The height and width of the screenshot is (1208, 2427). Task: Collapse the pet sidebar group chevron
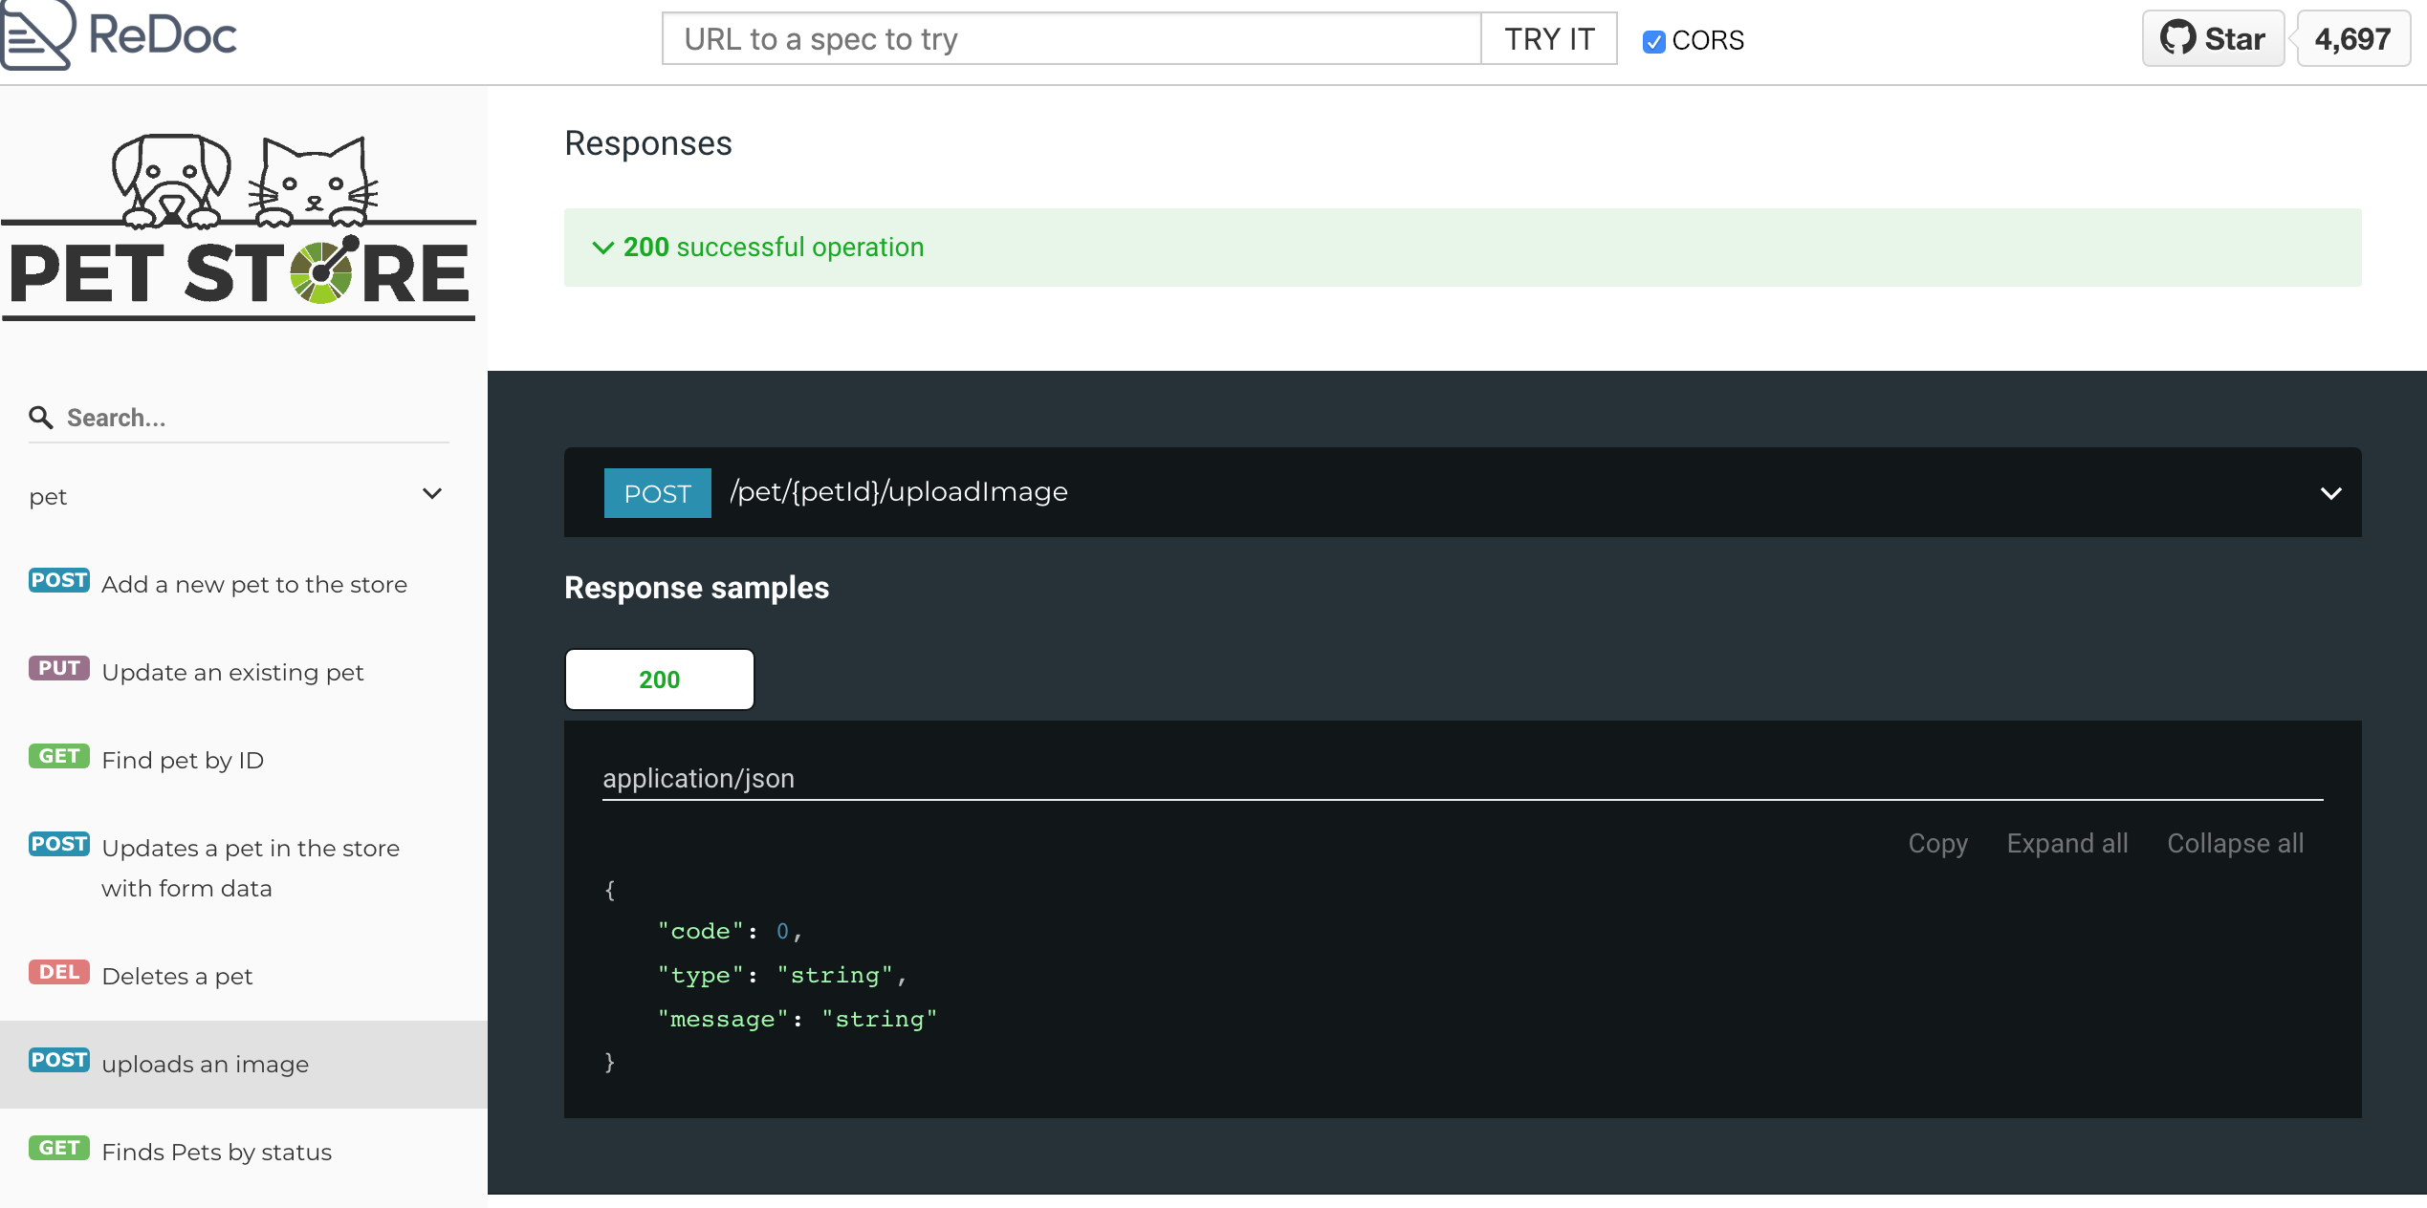pos(432,494)
